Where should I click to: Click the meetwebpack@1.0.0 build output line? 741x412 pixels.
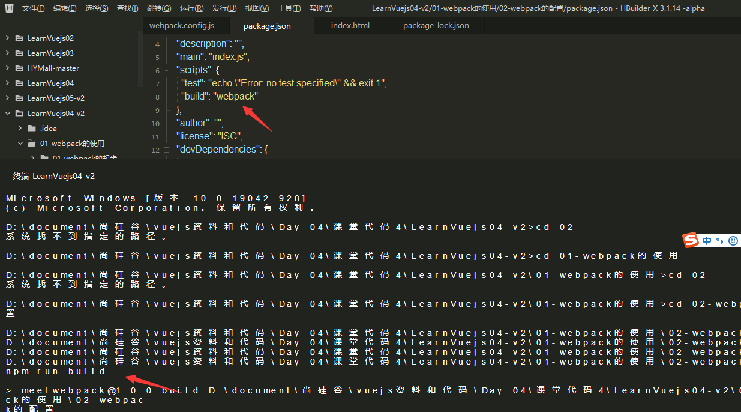373,390
